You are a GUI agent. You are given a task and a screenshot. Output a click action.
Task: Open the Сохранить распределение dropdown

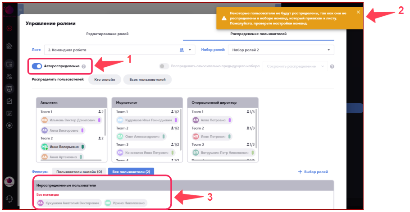coord(322,66)
